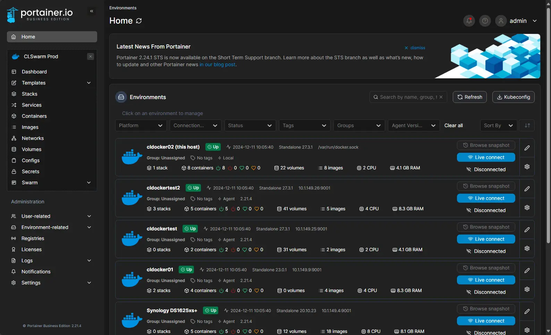Click the Kubeconfig download button
The height and width of the screenshot is (335, 551).
pyautogui.click(x=514, y=97)
